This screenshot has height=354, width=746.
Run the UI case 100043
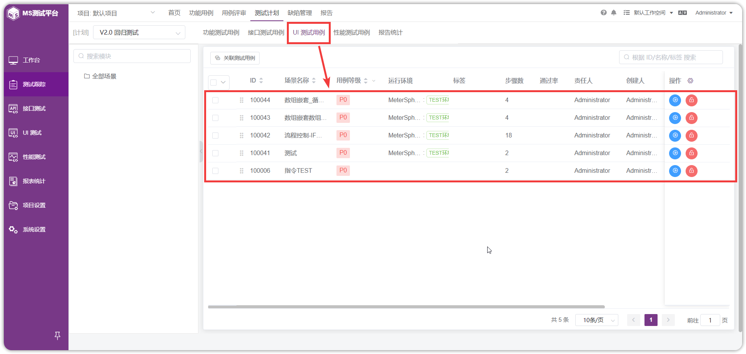point(675,118)
